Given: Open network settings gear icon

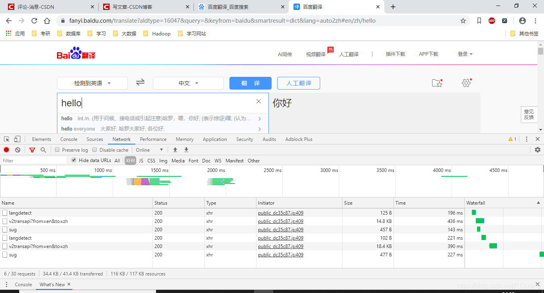Looking at the screenshot, I should point(538,150).
